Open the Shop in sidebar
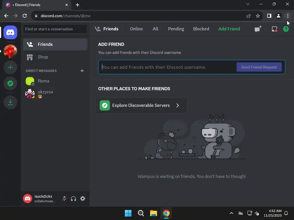The height and width of the screenshot is (220, 294). 55,57
